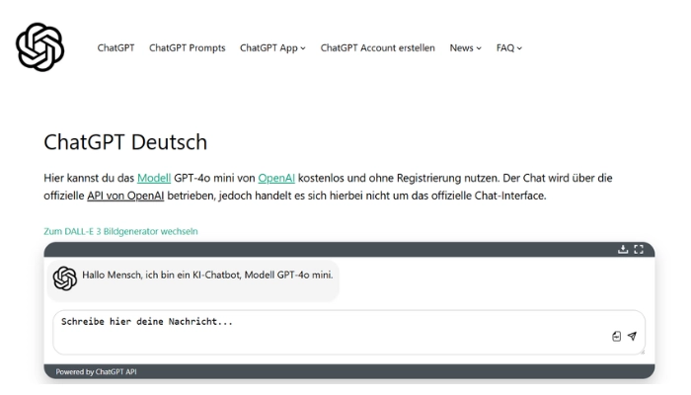This screenshot has width=691, height=395.
Task: Click the OpenAI knot logo in header
Action: [x=40, y=47]
